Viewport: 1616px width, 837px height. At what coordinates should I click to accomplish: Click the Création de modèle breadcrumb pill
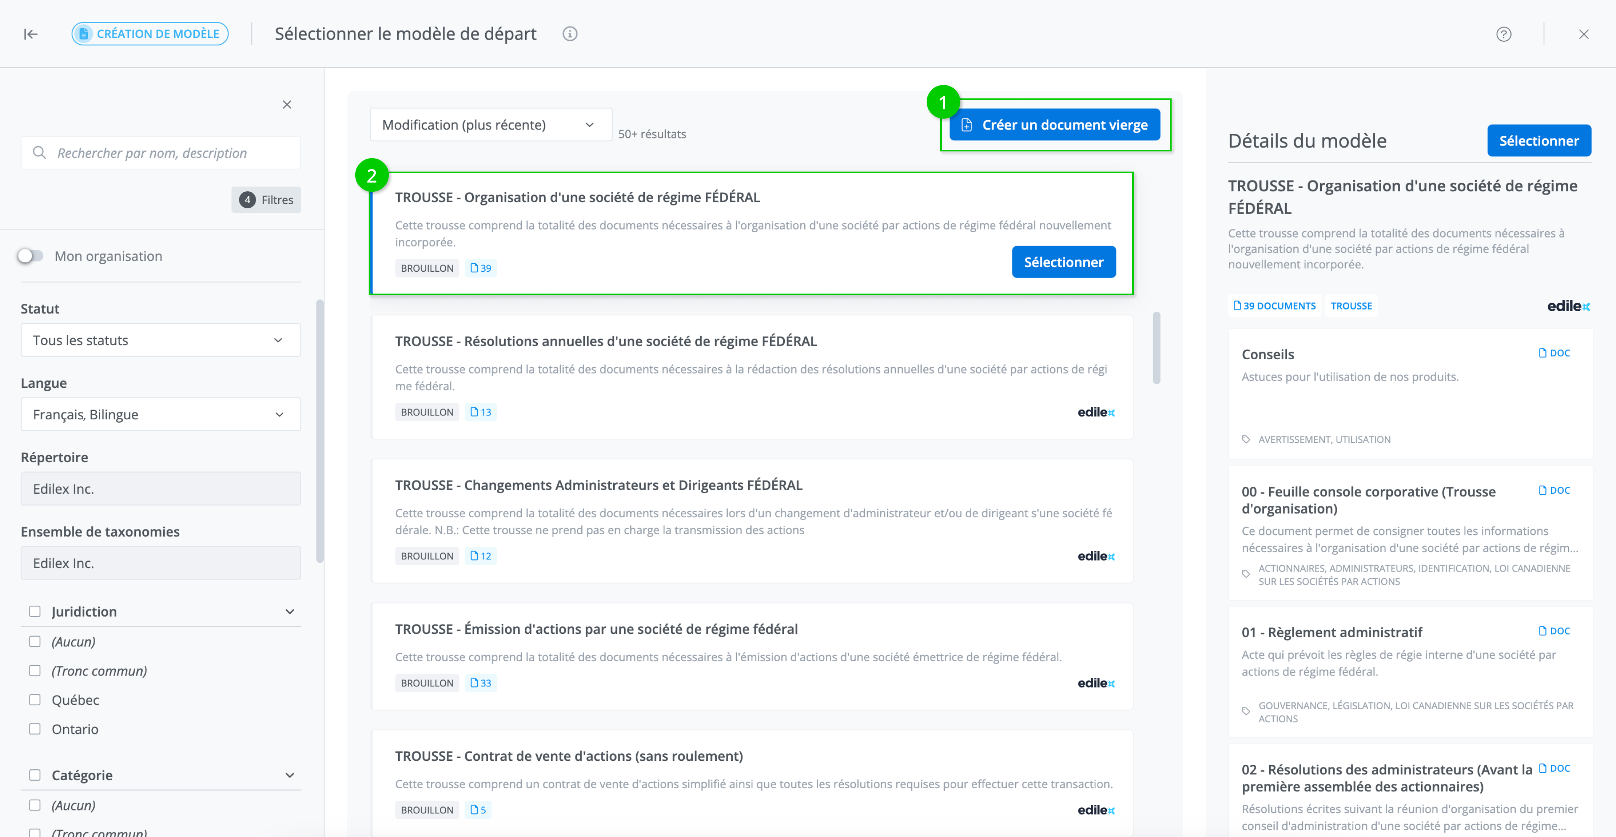point(150,34)
